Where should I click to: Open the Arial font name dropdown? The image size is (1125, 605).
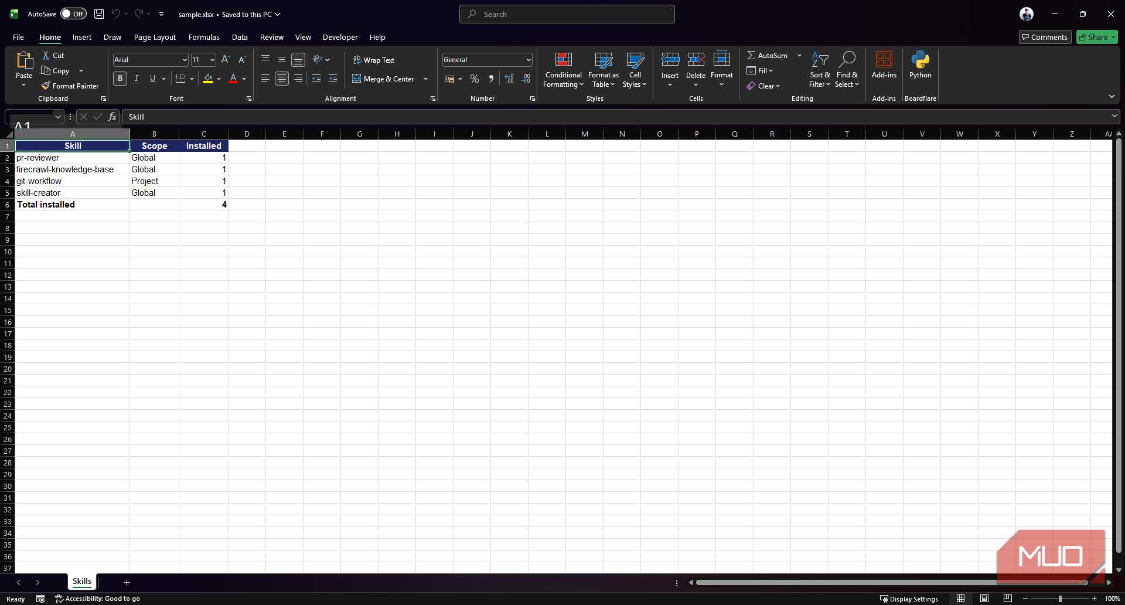coord(184,60)
